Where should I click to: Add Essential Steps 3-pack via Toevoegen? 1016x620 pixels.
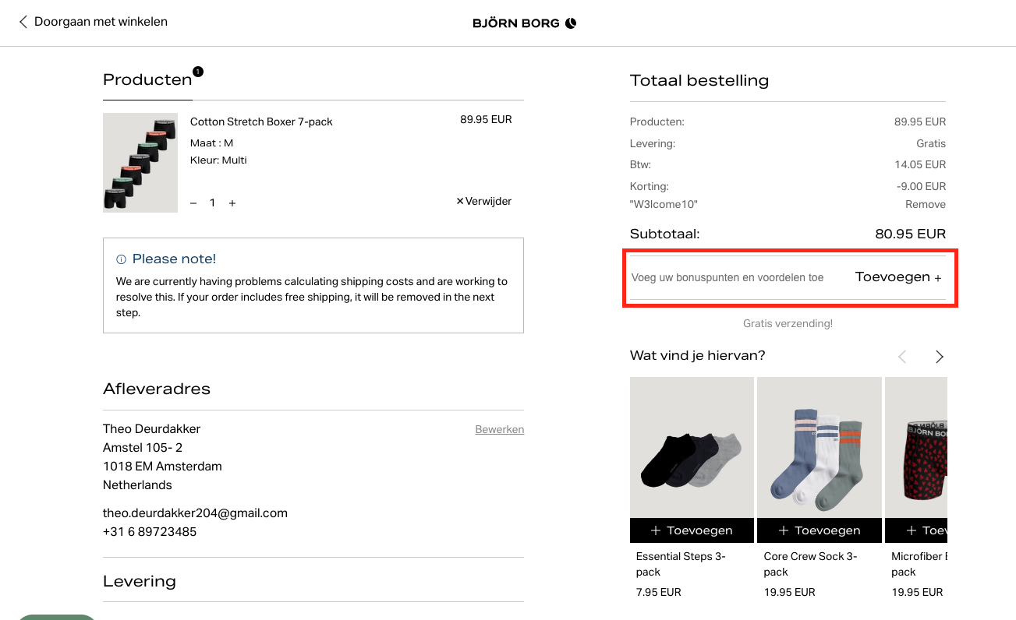tap(692, 530)
